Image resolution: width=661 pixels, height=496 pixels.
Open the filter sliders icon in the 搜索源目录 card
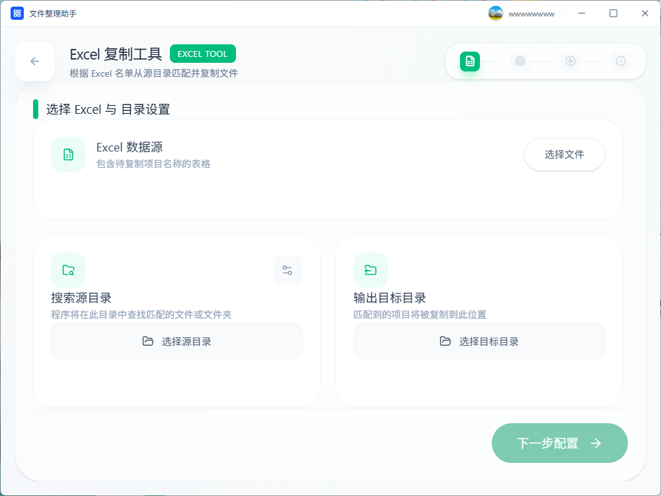(x=288, y=270)
